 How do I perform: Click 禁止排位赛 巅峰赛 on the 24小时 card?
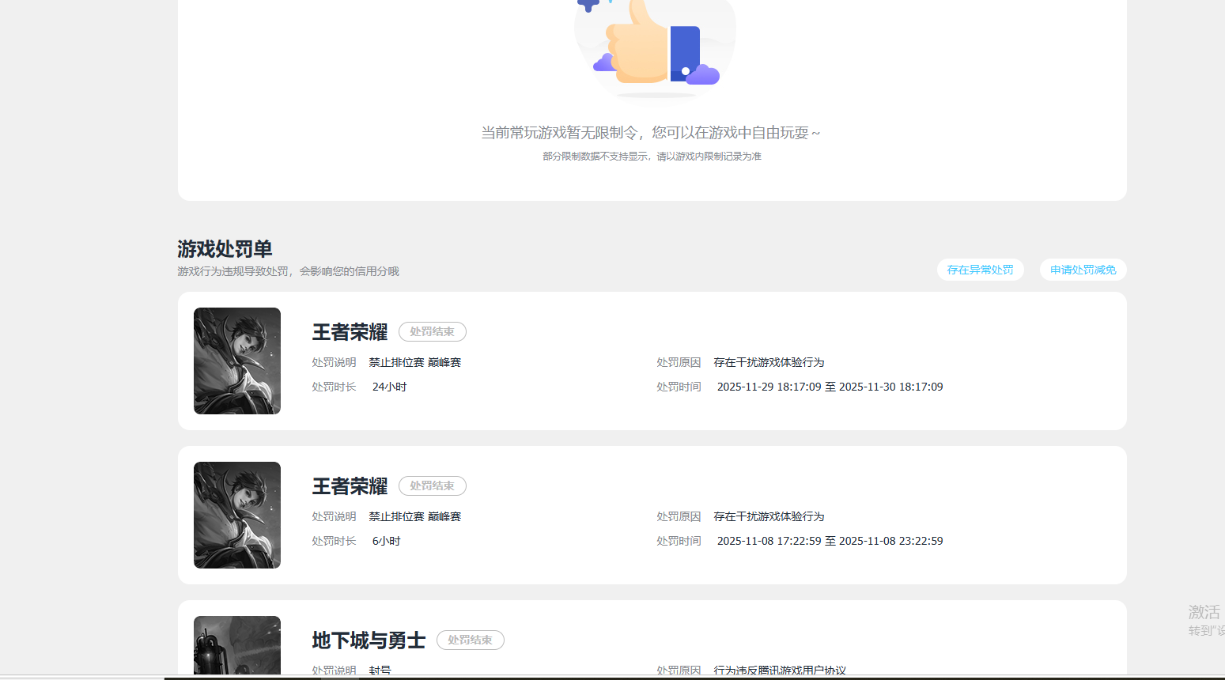coord(414,362)
